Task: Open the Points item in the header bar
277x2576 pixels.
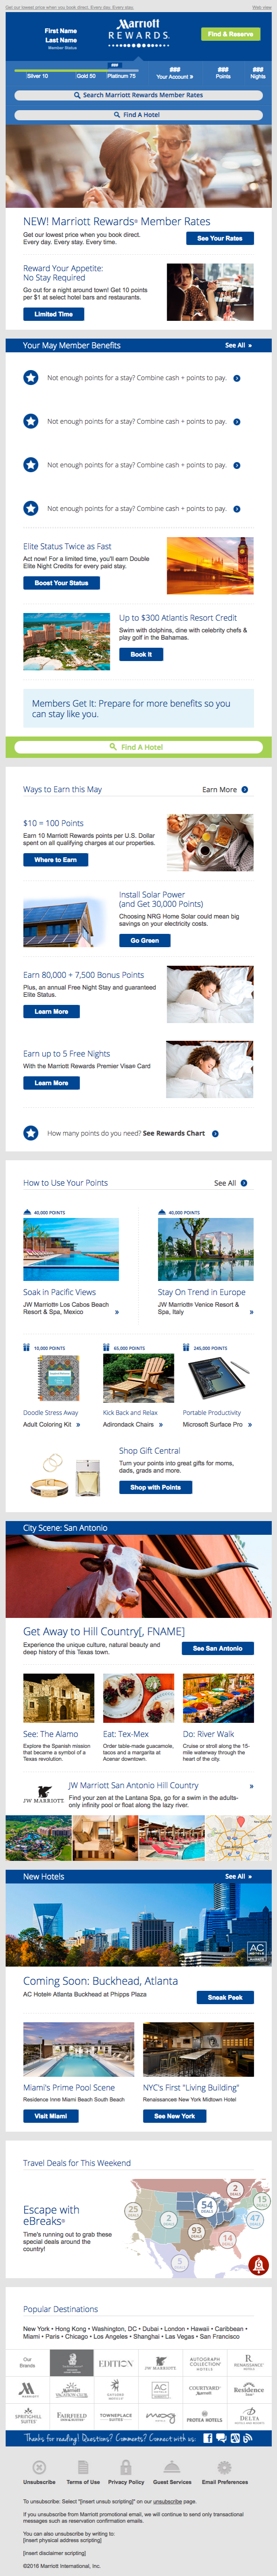Action: [223, 74]
